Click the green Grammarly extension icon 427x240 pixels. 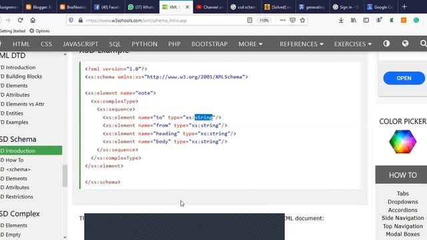coord(416,20)
